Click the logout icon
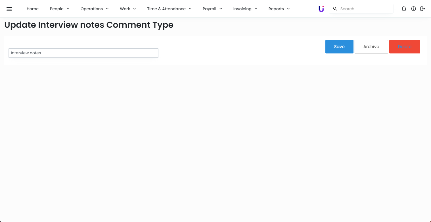431x222 pixels. click(x=422, y=9)
